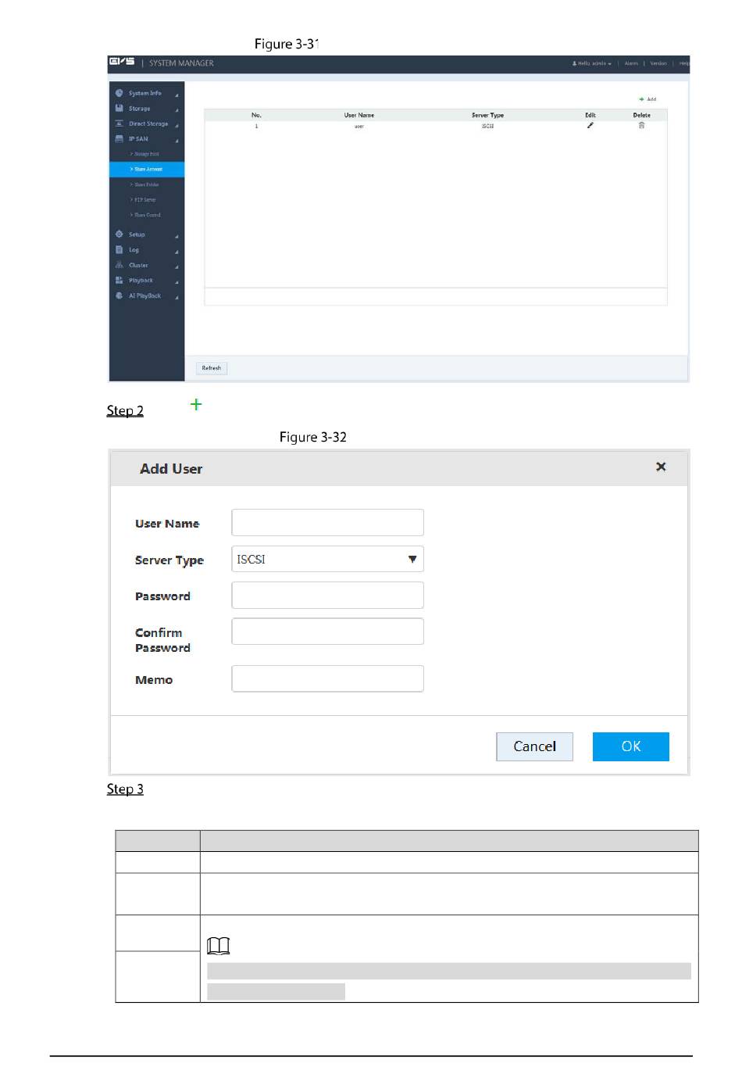Open the Server Type ISCSI dropdown
The height and width of the screenshot is (1070, 742).
click(327, 559)
